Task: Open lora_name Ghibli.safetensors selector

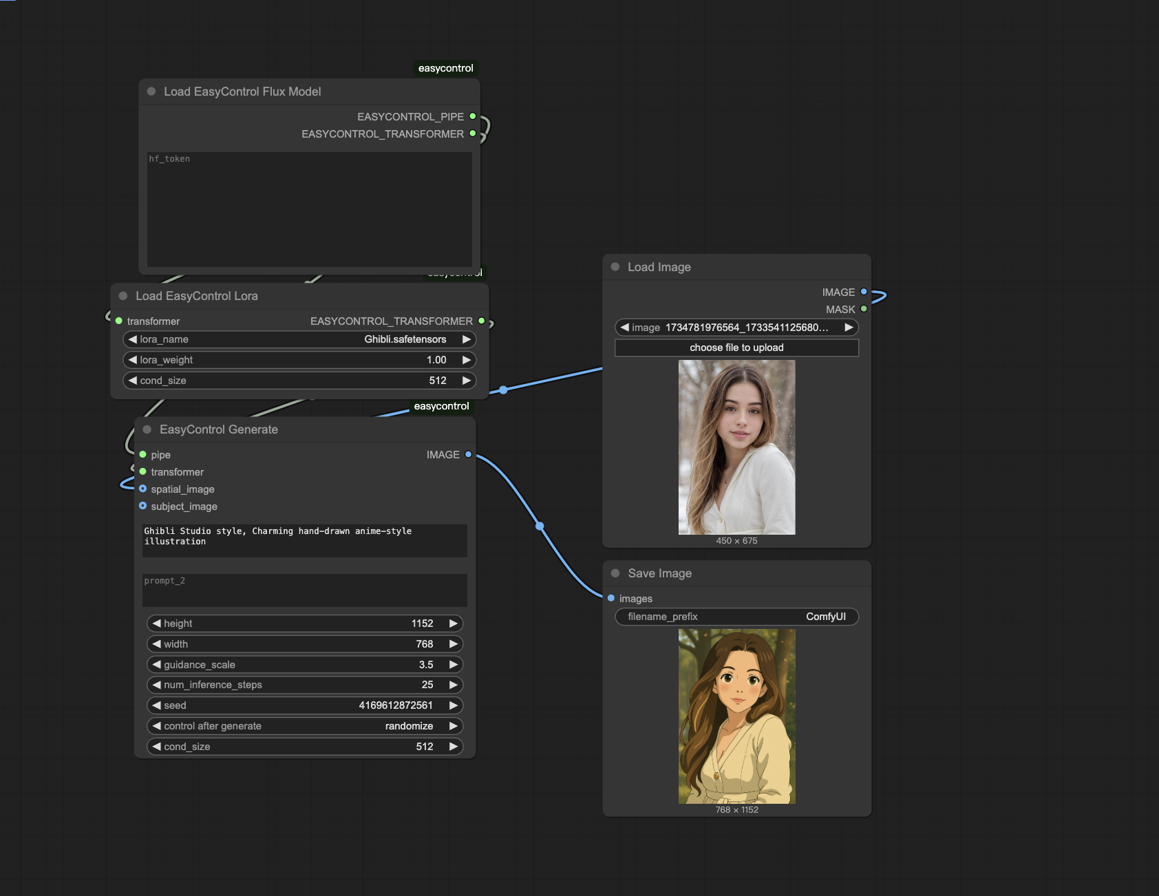Action: point(299,339)
